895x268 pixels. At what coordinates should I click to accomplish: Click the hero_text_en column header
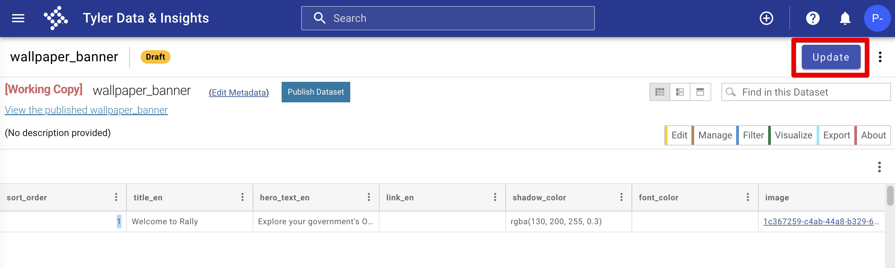pyautogui.click(x=316, y=197)
